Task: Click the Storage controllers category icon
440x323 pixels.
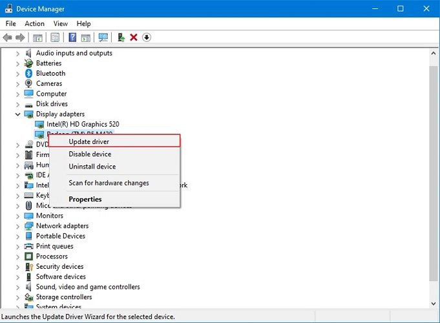Action: pyautogui.click(x=28, y=297)
